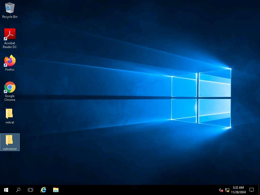This screenshot has height=195, width=260.
Task: Click Show Desktop sliver at taskbar edge
Action: (x=259, y=190)
